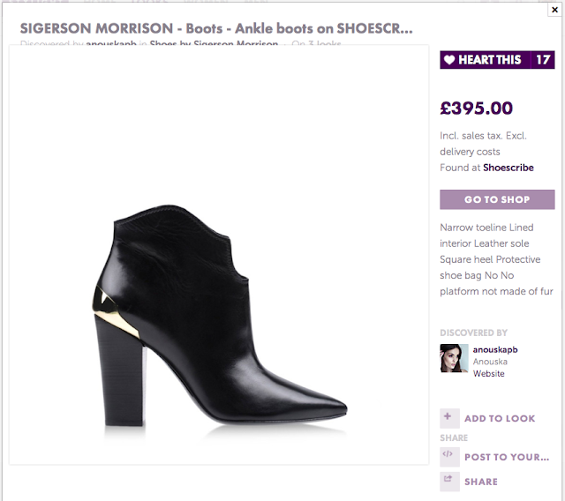Click the Add To Look label
Viewport: 565px width, 501px height.
pyautogui.click(x=500, y=418)
